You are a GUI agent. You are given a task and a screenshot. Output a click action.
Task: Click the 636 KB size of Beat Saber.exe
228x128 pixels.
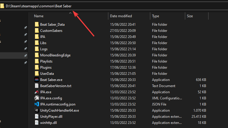(201, 80)
